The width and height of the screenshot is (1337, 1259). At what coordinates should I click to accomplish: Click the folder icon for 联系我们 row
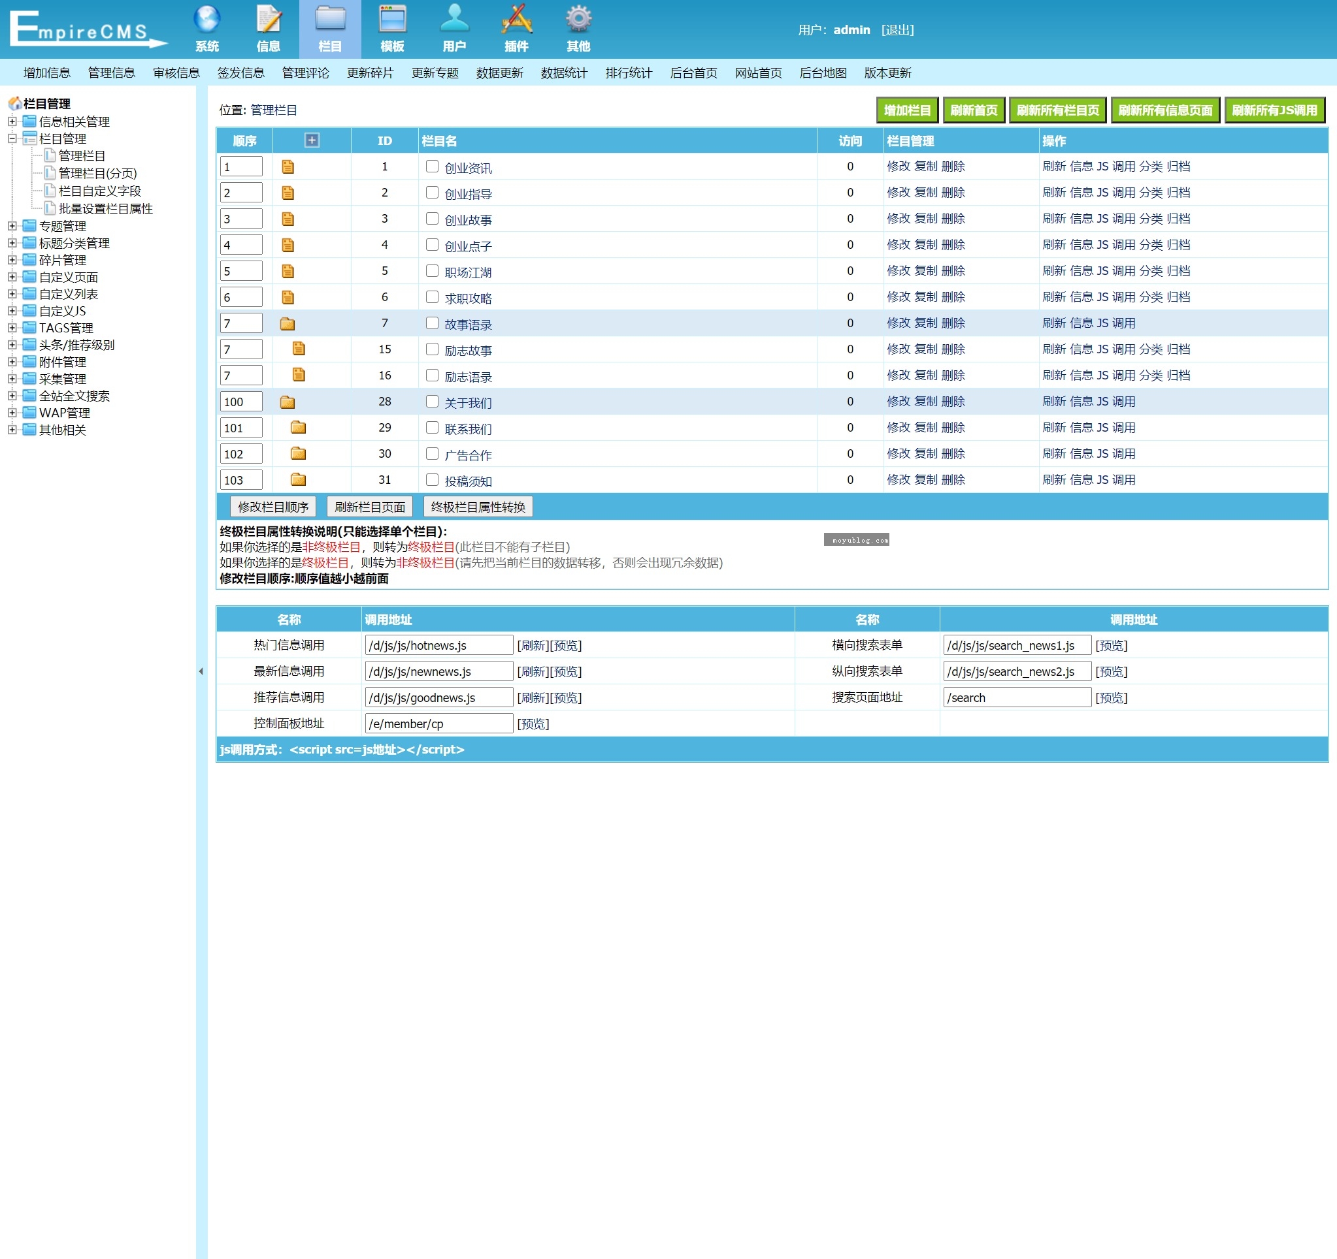(x=298, y=428)
